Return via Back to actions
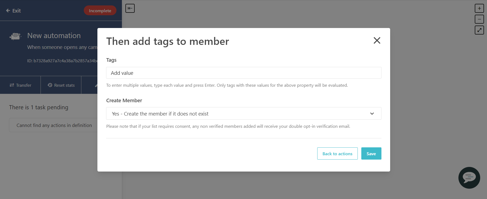The image size is (487, 199). (337, 153)
